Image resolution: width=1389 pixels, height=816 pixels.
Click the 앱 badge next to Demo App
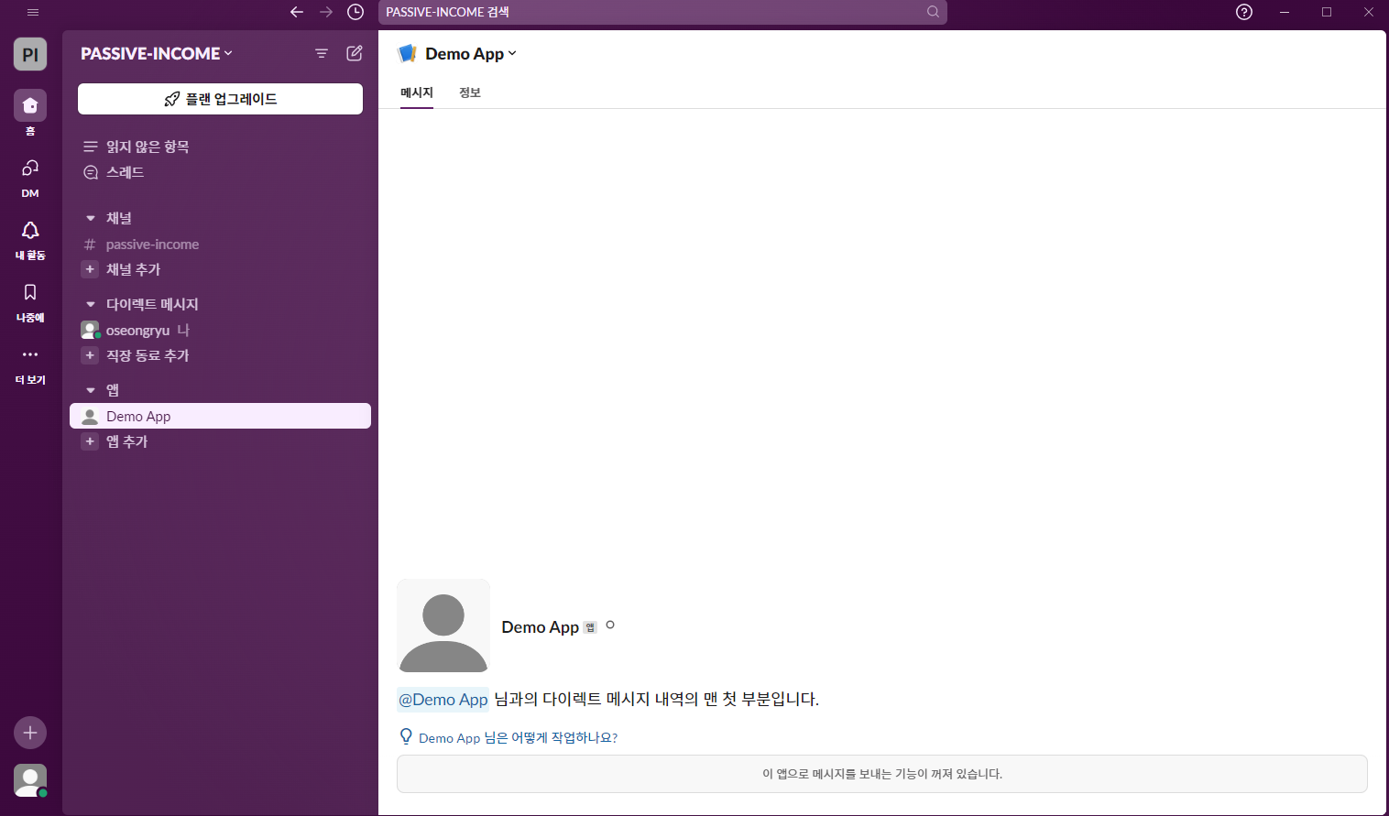pyautogui.click(x=590, y=627)
